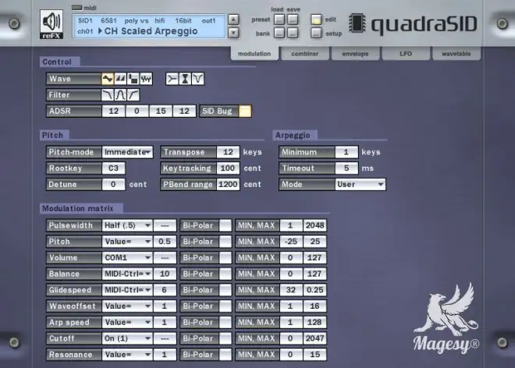515x368 pixels.
Task: Open Resonance source dropdown
Action: point(127,355)
